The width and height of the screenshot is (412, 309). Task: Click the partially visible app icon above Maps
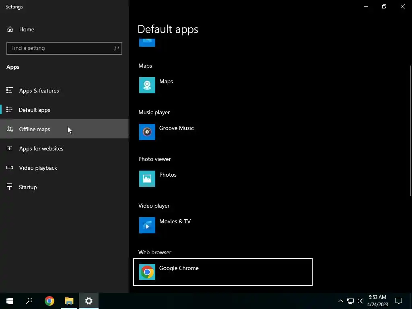(147, 43)
